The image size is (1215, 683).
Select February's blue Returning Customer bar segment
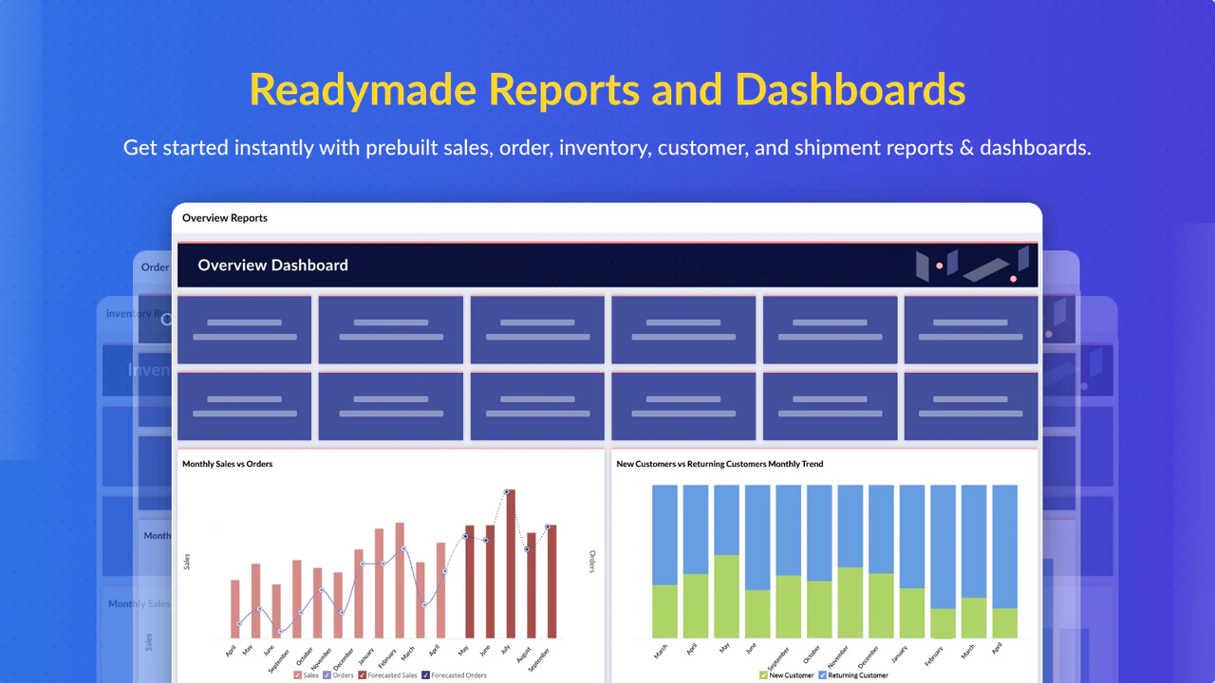(x=943, y=546)
